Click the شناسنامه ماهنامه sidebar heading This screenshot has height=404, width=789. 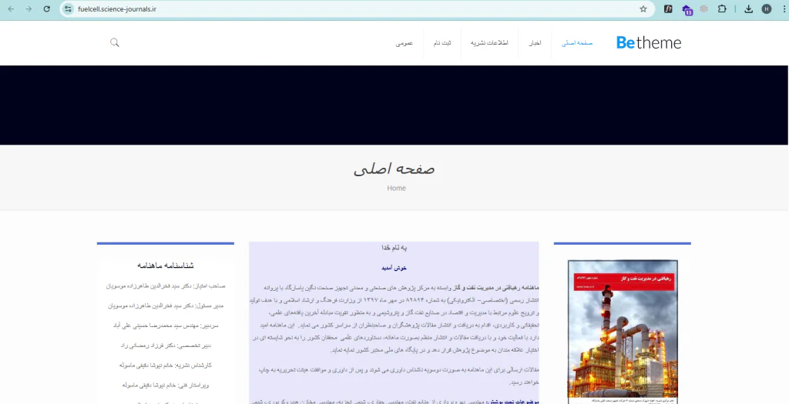coord(166,265)
